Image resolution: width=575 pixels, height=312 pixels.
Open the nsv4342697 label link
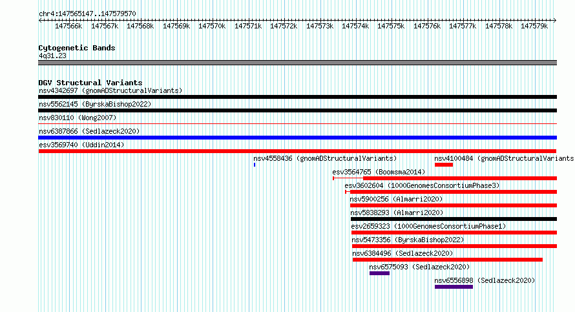coord(110,90)
